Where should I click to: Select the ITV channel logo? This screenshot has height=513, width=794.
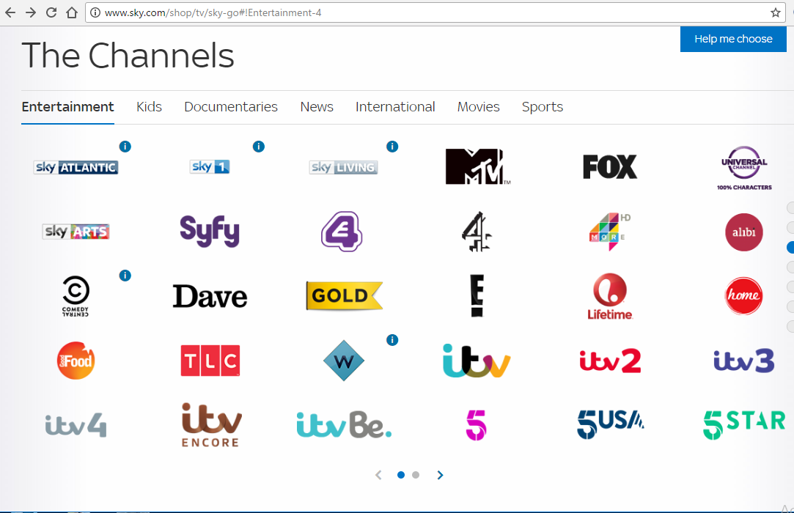[x=477, y=361]
